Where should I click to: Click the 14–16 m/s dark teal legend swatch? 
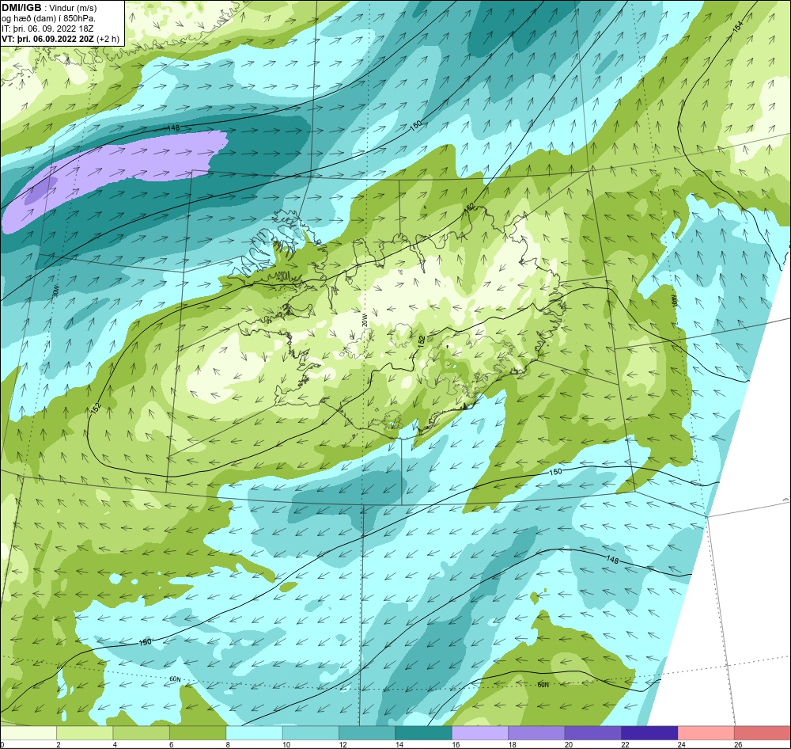pyautogui.click(x=424, y=733)
